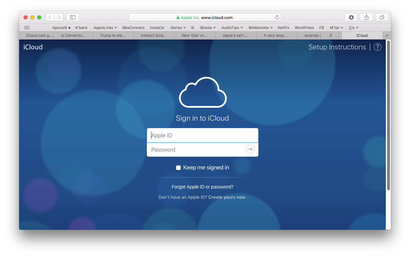Open the iCloud help question mark
The height and width of the screenshot is (257, 410).
pyautogui.click(x=378, y=47)
